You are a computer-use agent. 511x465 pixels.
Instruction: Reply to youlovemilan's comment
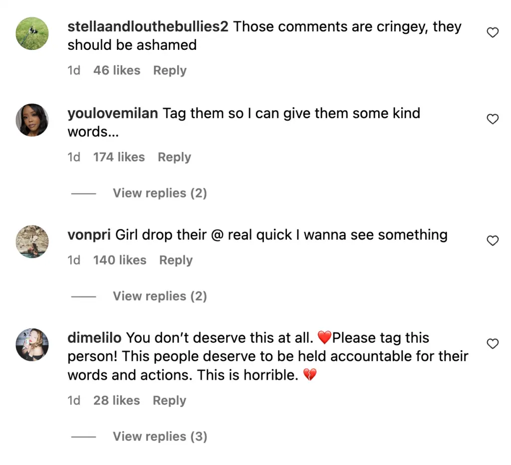174,157
